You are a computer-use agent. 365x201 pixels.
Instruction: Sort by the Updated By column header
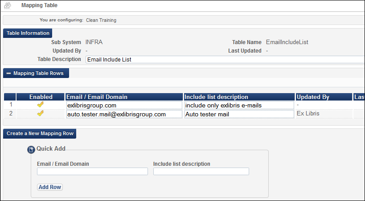coord(324,97)
